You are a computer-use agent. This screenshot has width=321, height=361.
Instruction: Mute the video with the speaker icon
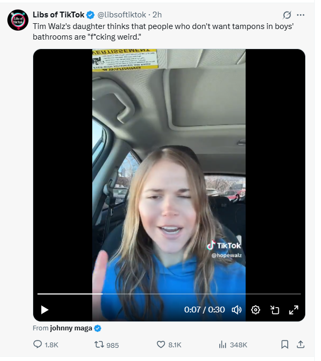(237, 310)
